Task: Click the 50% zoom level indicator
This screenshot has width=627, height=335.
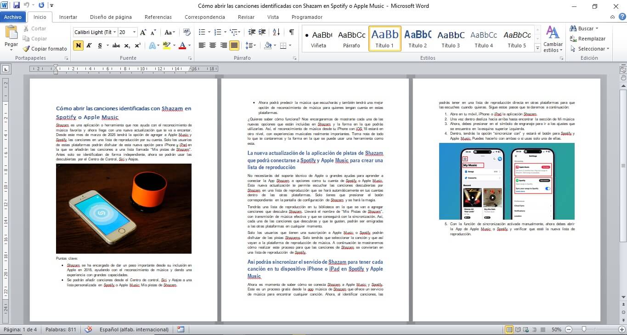Action: click(x=556, y=329)
